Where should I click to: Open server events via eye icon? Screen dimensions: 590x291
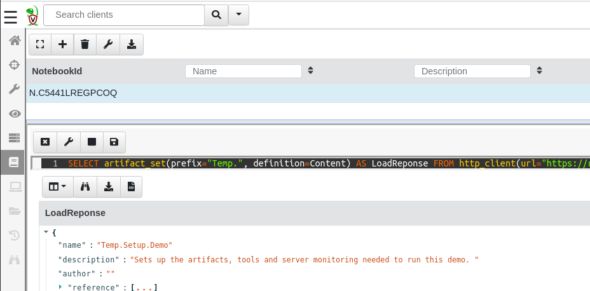(14, 114)
